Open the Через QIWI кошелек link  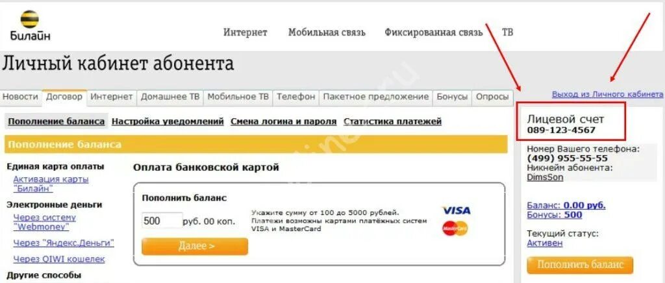[x=59, y=259]
